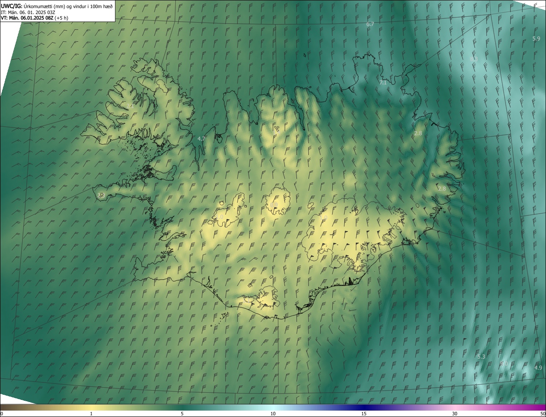Click the "30" tick on the color scale
Viewport: 546px width, 417px height.
[455, 414]
